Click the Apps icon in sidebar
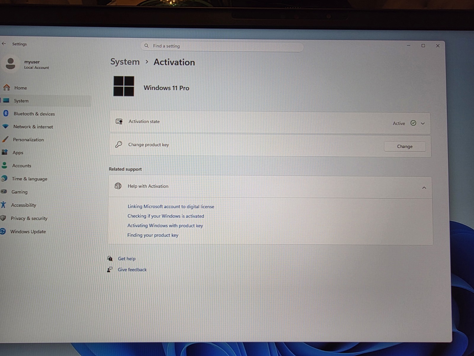 tap(5, 152)
